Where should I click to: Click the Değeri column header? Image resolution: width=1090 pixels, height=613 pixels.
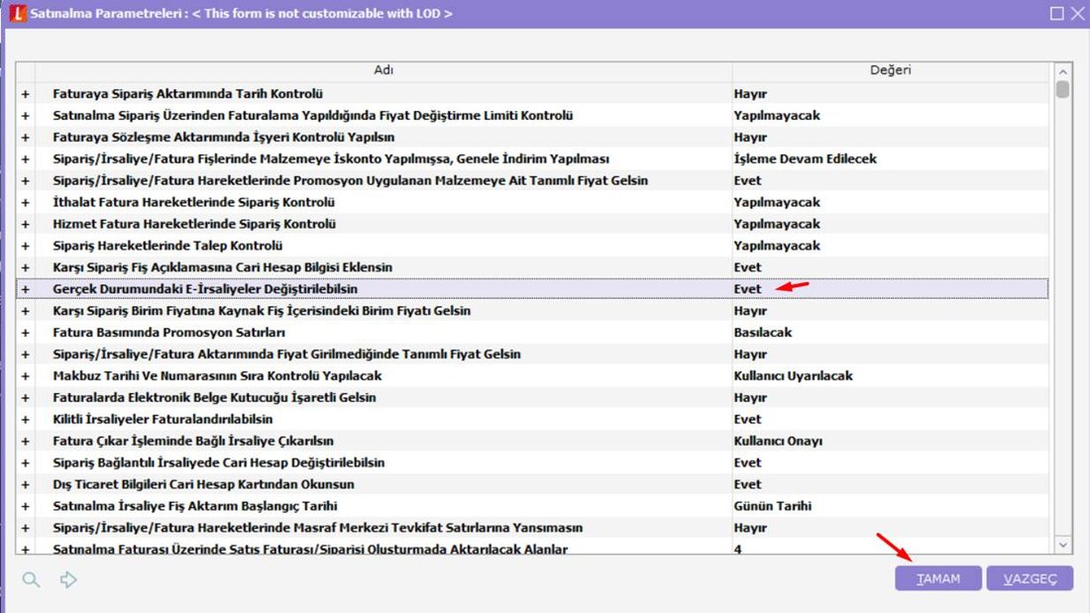point(891,70)
